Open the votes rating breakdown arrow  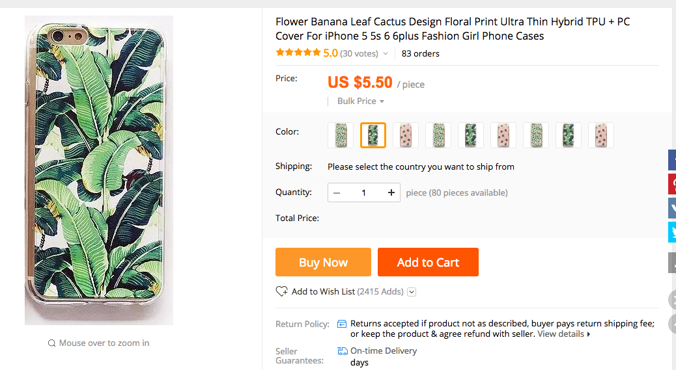386,54
